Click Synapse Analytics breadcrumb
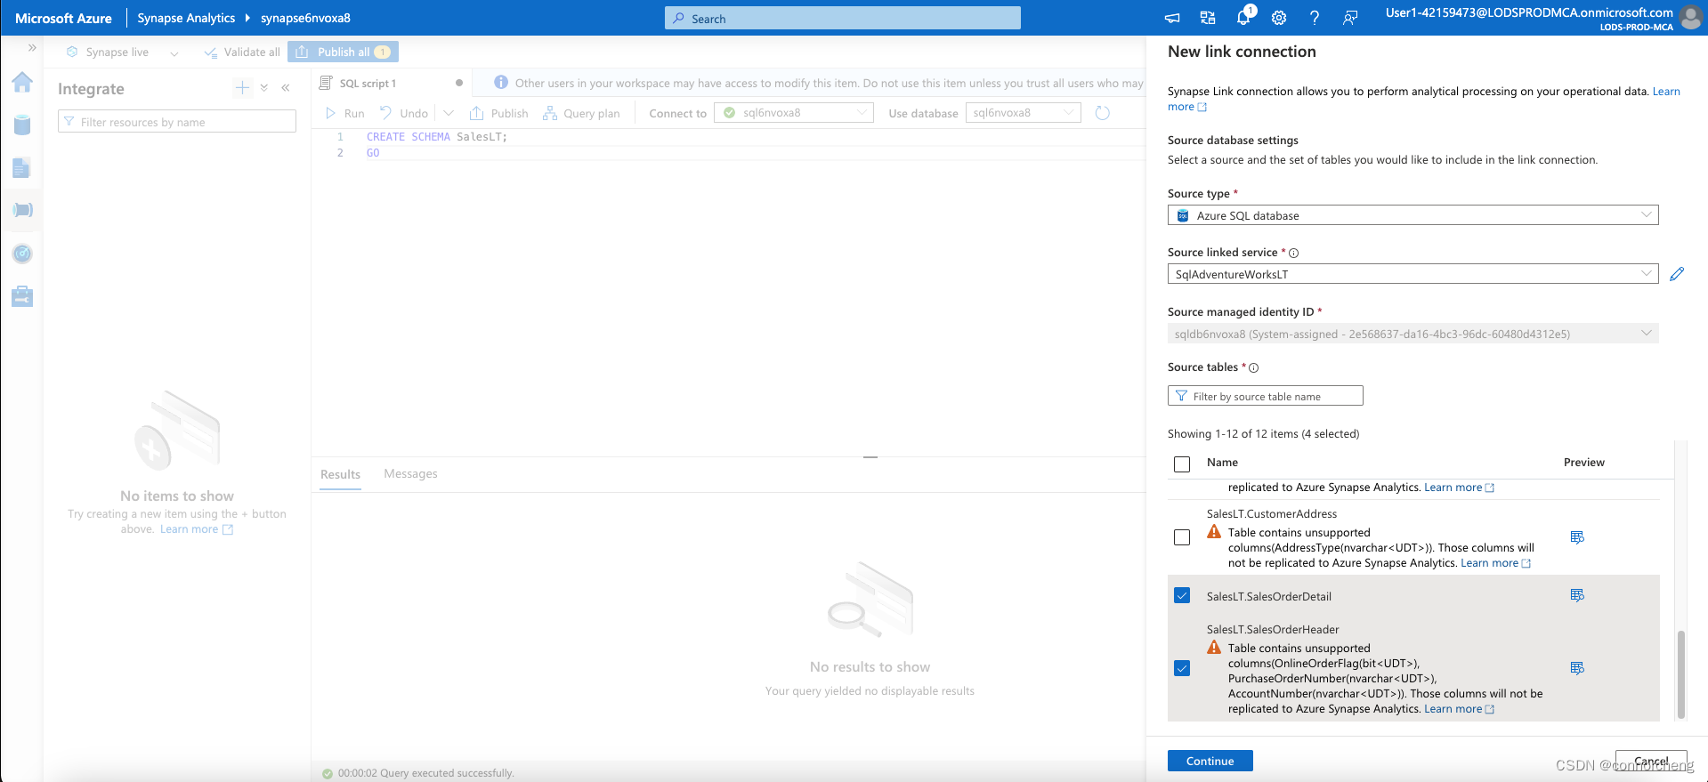The width and height of the screenshot is (1708, 782). tap(186, 18)
